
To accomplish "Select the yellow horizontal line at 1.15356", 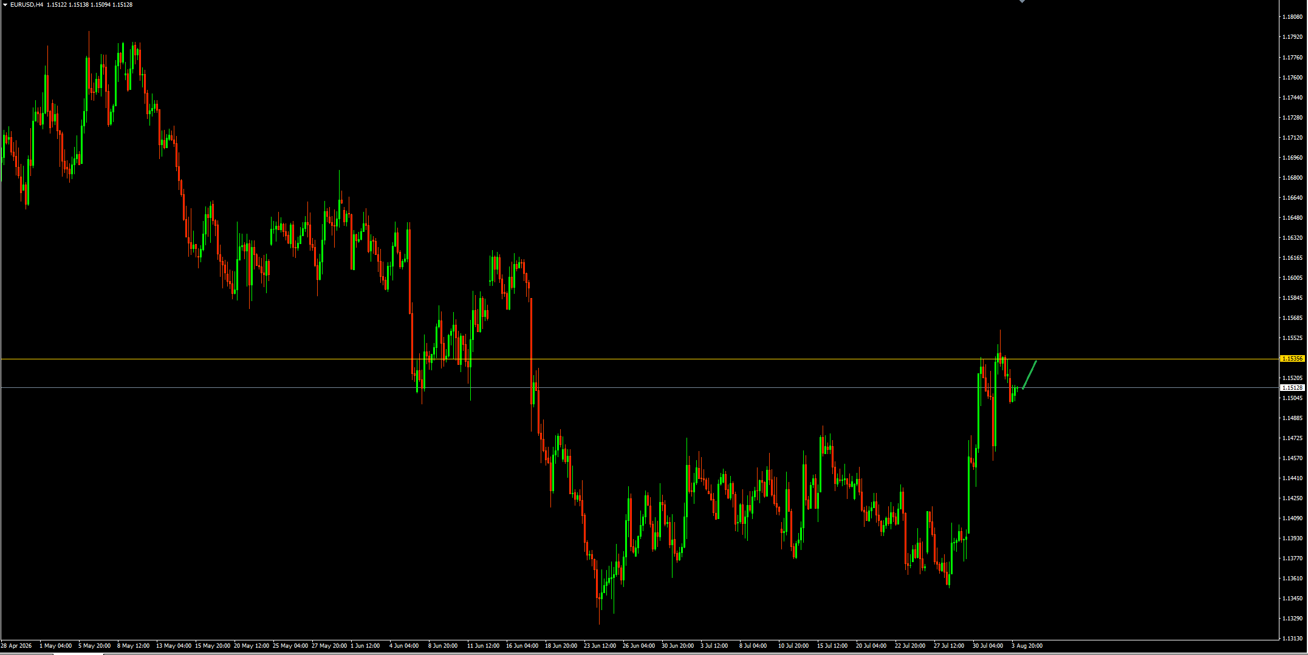I will [x=639, y=359].
